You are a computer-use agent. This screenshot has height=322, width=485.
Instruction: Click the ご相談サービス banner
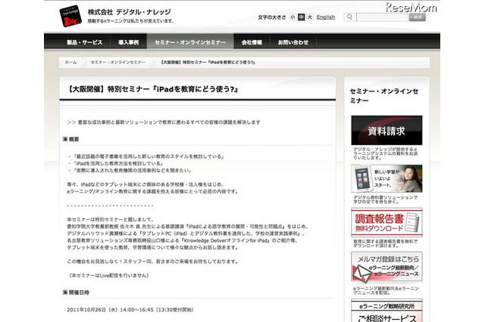[x=386, y=311]
